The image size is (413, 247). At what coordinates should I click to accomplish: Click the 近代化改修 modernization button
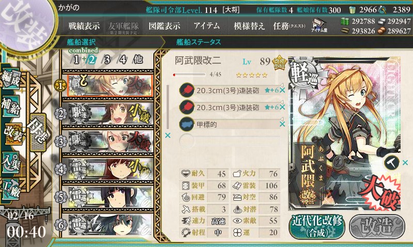pyautogui.click(x=317, y=226)
